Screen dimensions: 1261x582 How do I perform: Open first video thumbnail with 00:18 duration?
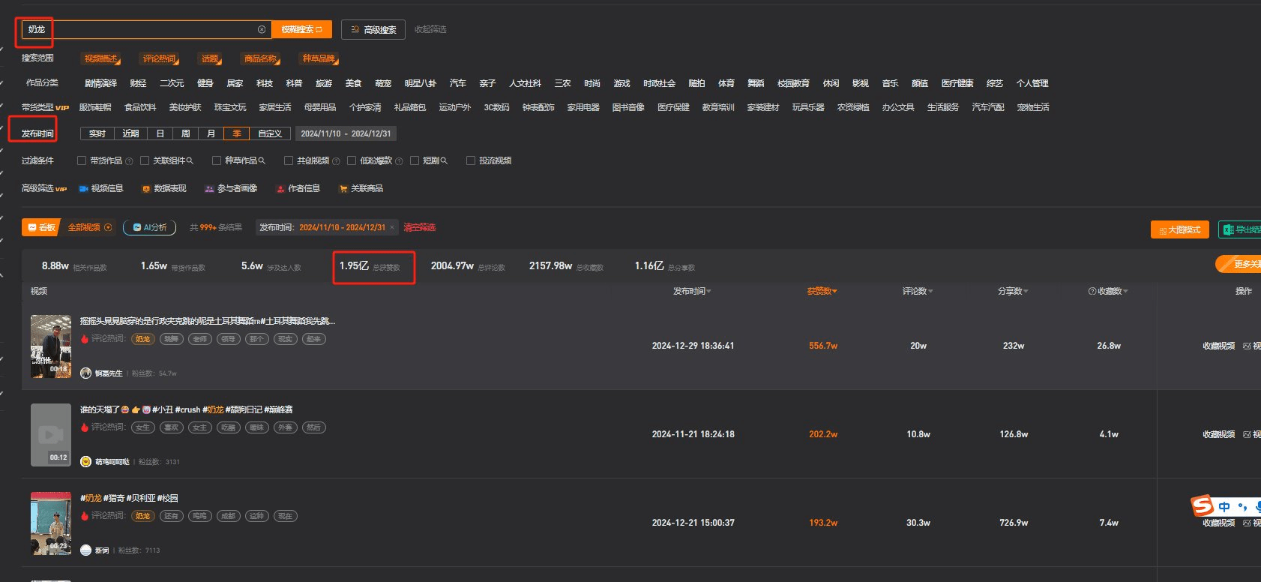coord(51,346)
